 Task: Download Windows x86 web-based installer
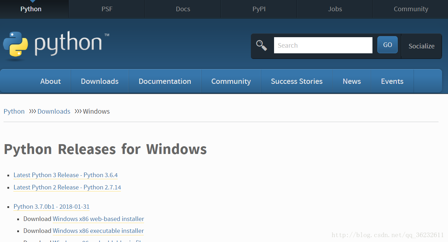click(x=98, y=219)
